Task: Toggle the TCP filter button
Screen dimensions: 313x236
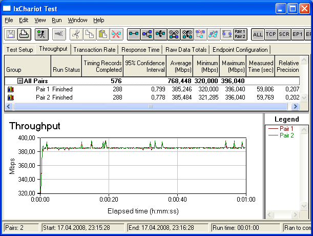Action: [271, 34]
